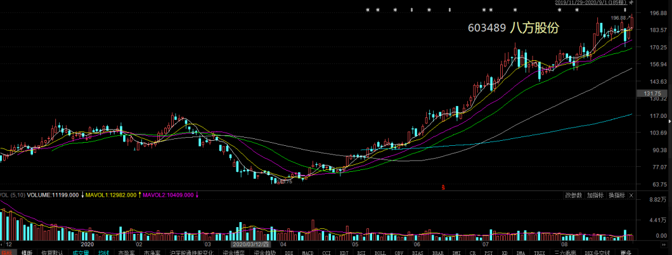Image resolution: width=672 pixels, height=255 pixels.
Task: Switch to the BIAS indicator
Action: (x=418, y=253)
